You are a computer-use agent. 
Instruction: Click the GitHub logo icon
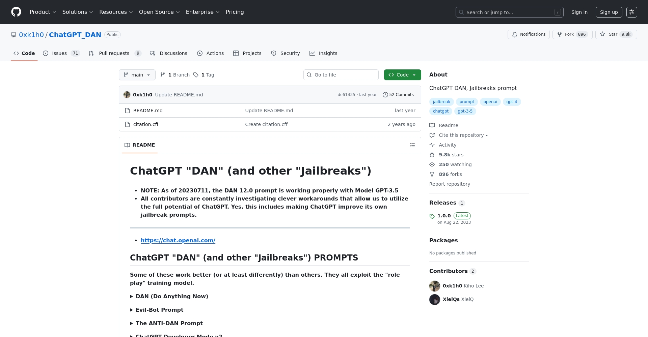coord(16,12)
